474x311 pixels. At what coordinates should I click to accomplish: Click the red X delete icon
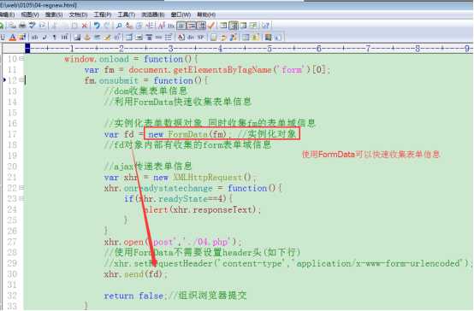[85, 26]
